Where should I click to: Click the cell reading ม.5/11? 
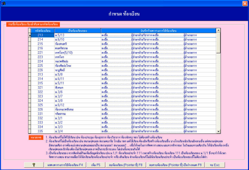click(x=77, y=83)
